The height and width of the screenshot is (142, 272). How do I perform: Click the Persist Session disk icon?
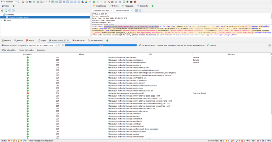(27, 2)
